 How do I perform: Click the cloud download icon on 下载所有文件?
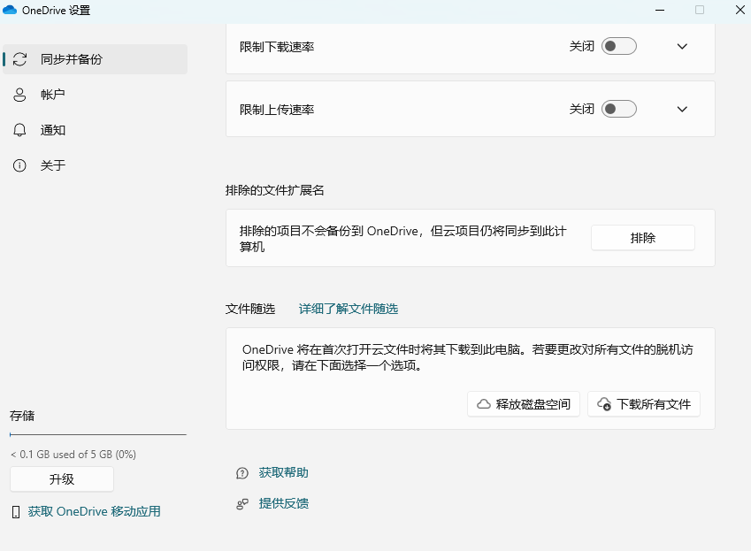[x=604, y=404]
